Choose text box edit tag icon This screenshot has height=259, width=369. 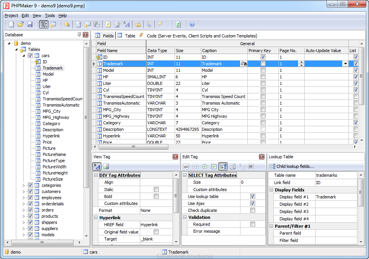tap(186, 167)
